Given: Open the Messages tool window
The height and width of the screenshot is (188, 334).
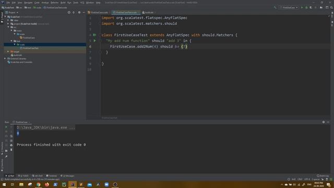Looking at the screenshot, I should click(67, 176).
